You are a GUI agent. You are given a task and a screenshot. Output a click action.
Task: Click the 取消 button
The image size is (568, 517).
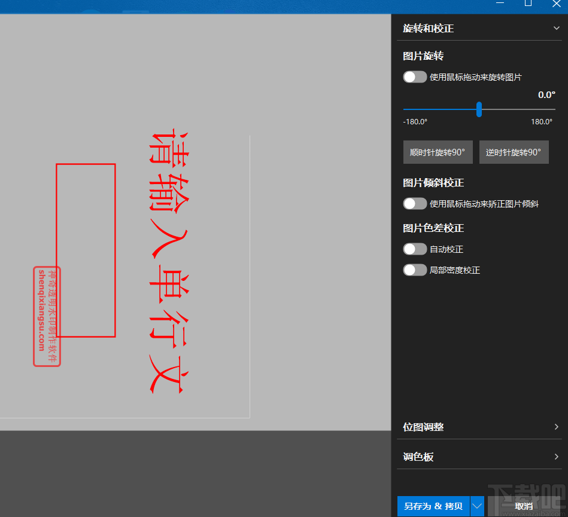524,506
